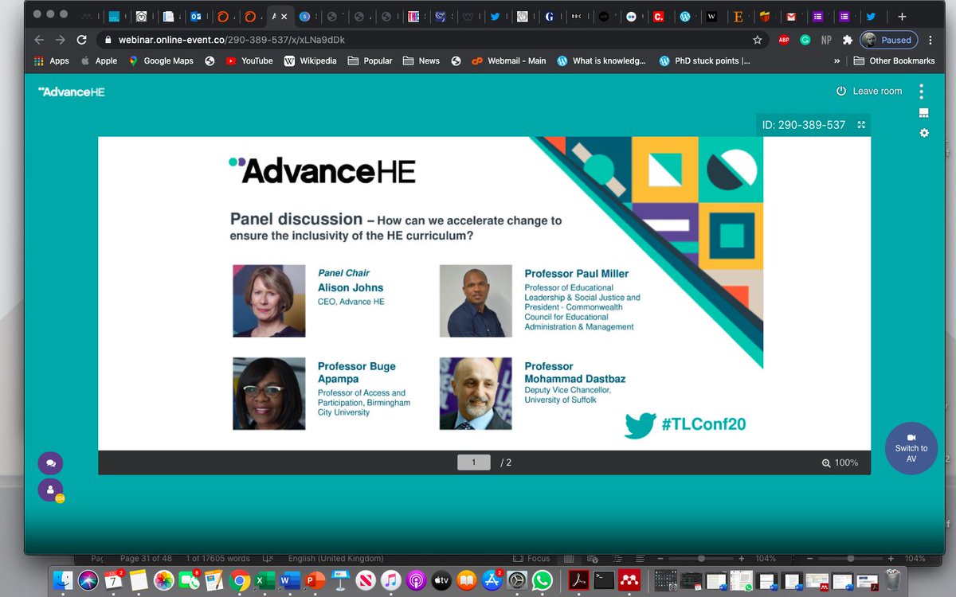The width and height of the screenshot is (956, 597).
Task: Click the ABP Adblock Plus extension icon
Action: [784, 39]
